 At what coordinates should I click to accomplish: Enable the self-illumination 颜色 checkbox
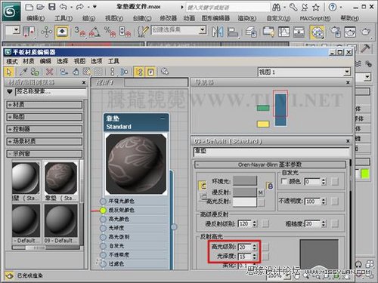point(283,181)
